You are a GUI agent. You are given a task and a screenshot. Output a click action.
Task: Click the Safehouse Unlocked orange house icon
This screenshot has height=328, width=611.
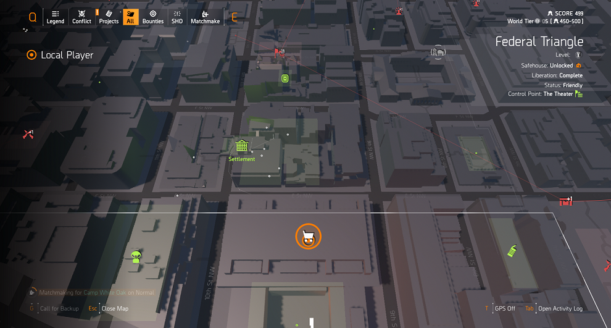(x=579, y=65)
